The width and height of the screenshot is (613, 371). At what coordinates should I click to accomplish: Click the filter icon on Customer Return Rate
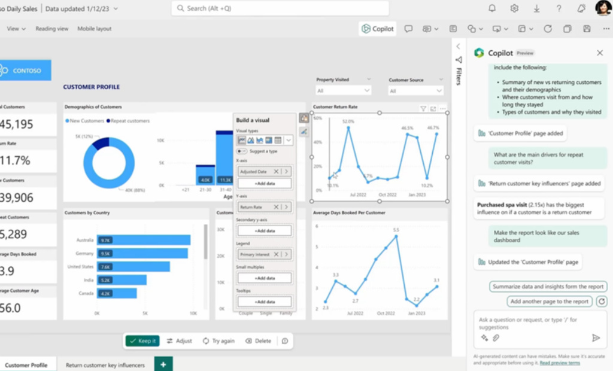click(x=423, y=109)
